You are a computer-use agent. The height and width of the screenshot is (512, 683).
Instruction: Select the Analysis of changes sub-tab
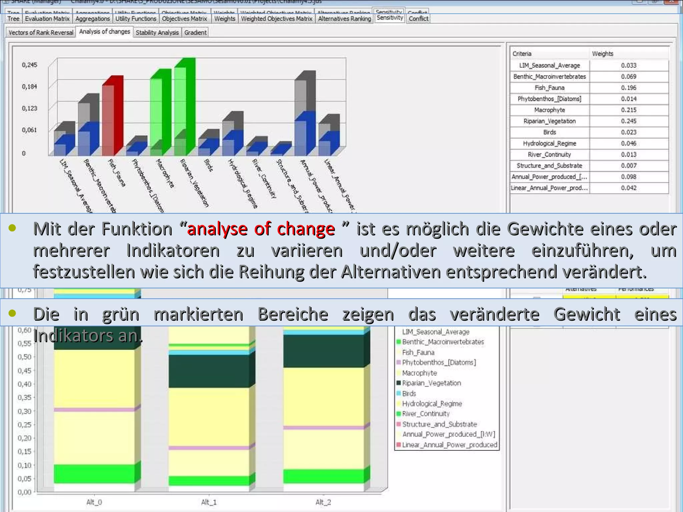104,32
